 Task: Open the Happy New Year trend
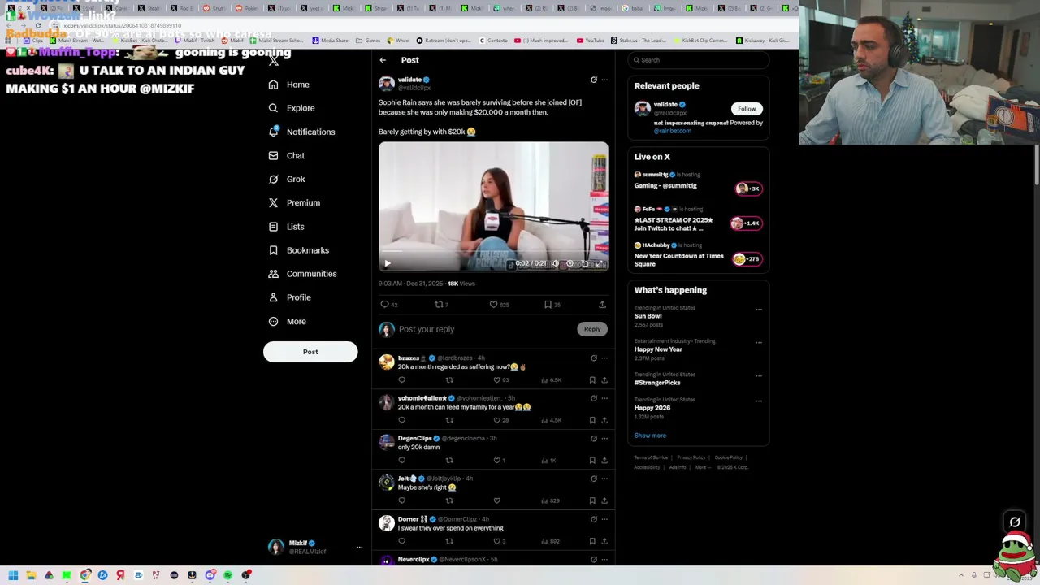click(x=698, y=349)
